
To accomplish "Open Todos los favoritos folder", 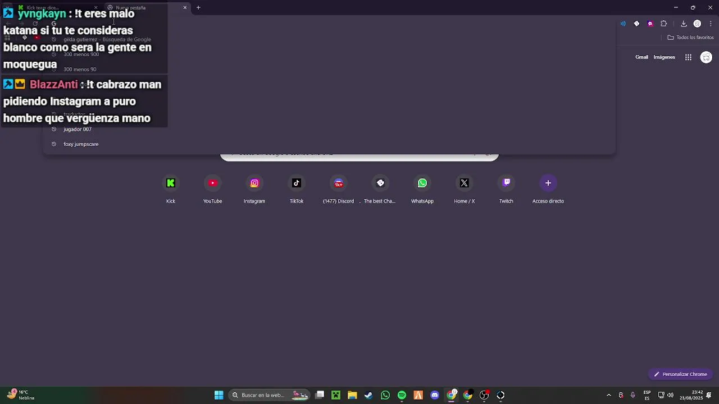I will (691, 38).
